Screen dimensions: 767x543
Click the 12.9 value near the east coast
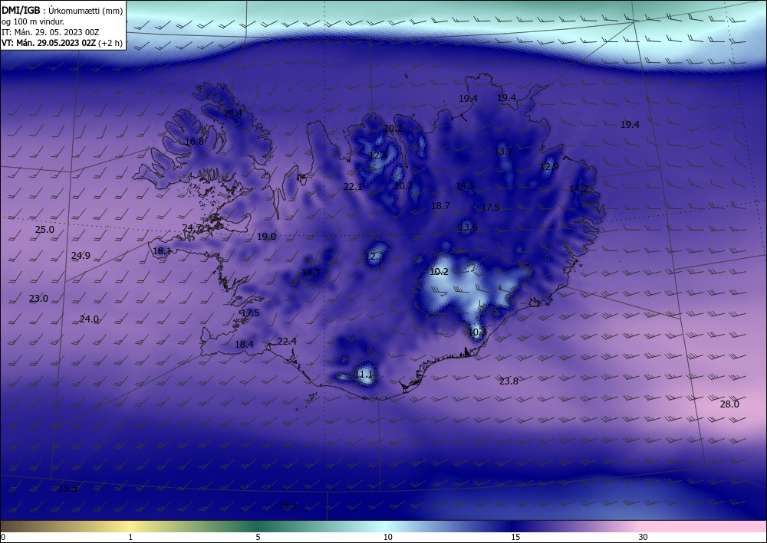coord(549,166)
